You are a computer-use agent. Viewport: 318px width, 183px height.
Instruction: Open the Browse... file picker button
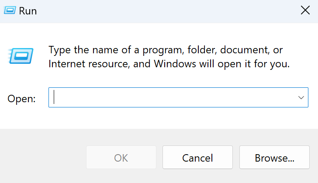(274, 157)
